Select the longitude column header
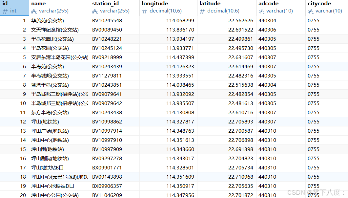This screenshot has width=348, height=198. (x=169, y=8)
